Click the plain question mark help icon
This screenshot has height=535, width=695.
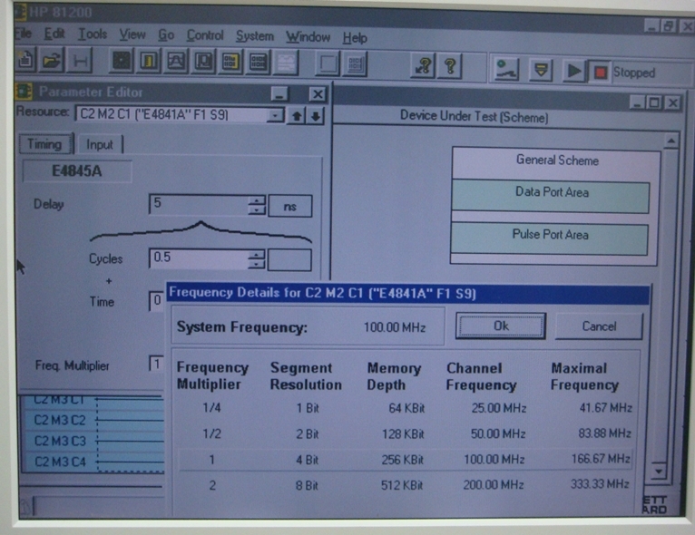pos(450,66)
